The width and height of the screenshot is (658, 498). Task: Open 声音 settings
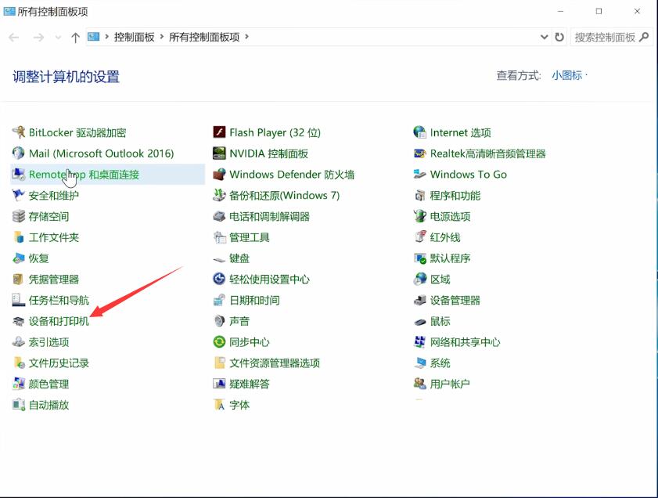[240, 321]
